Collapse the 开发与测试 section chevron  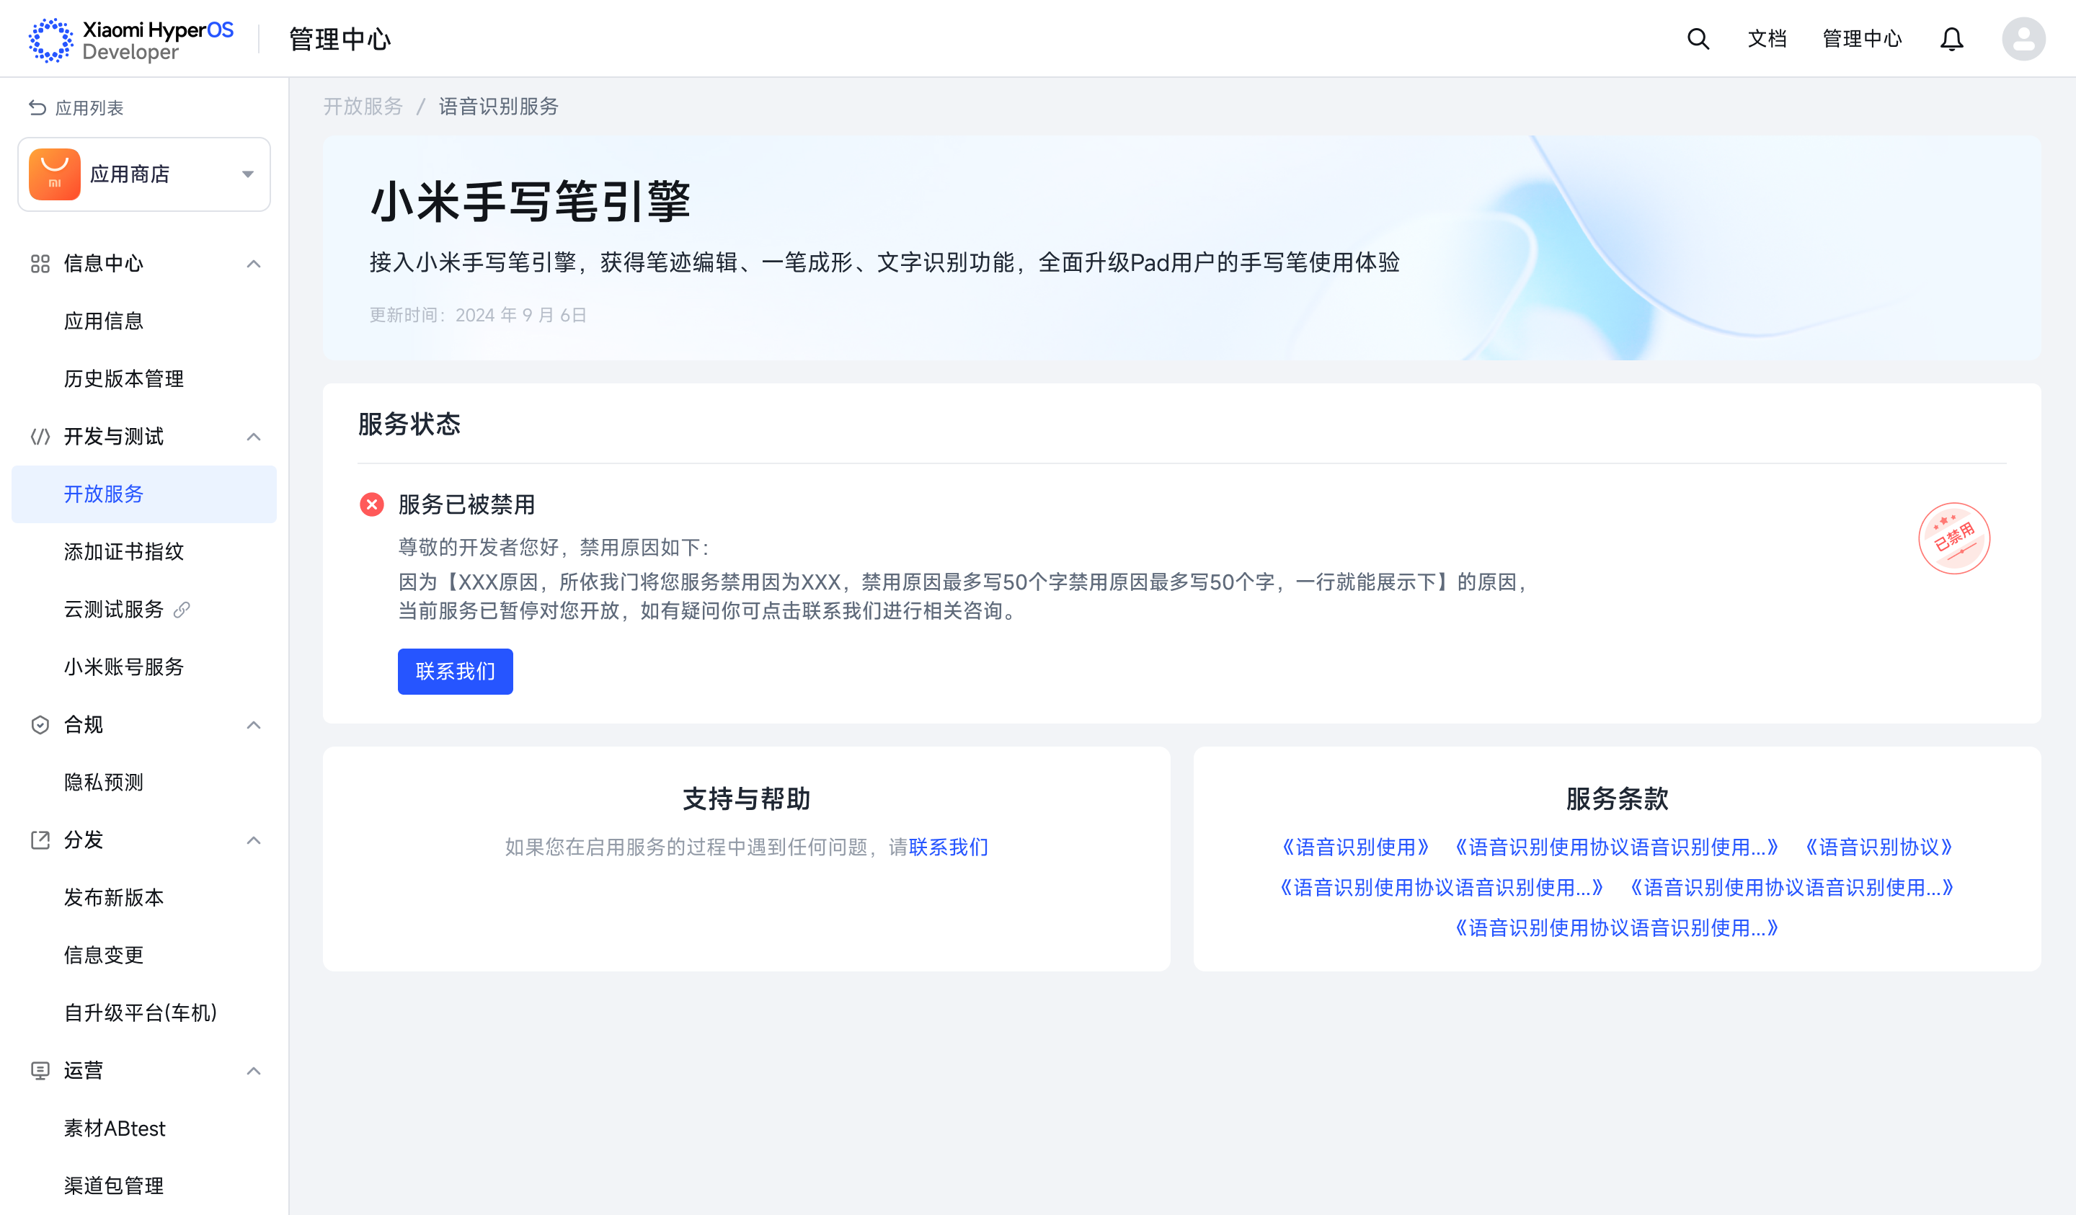[254, 437]
